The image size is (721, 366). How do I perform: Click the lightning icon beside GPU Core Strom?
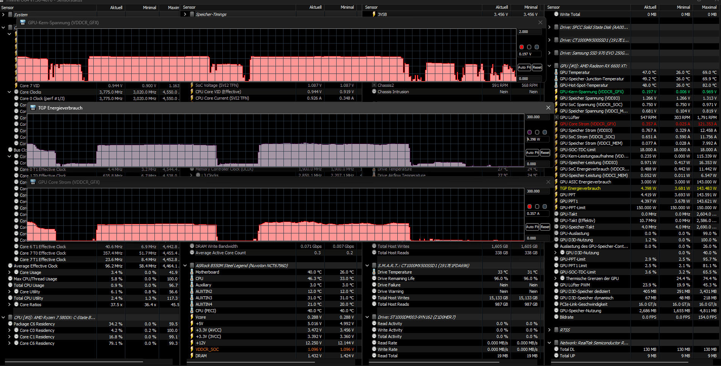556,124
